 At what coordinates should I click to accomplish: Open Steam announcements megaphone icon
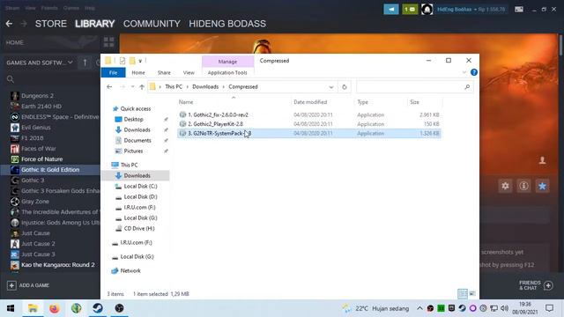click(x=391, y=10)
